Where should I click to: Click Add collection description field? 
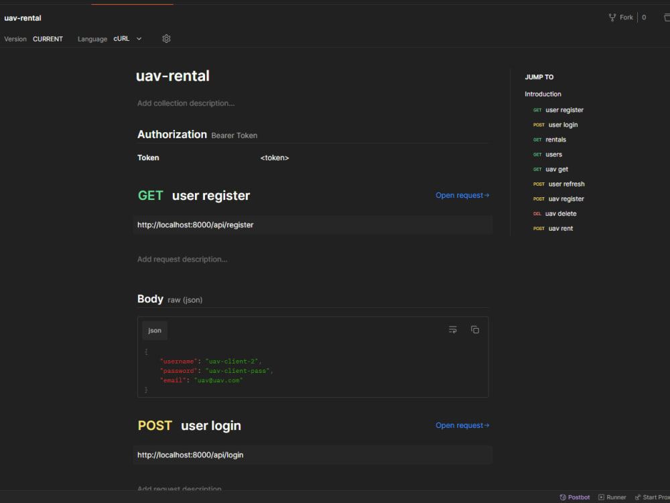[186, 103]
